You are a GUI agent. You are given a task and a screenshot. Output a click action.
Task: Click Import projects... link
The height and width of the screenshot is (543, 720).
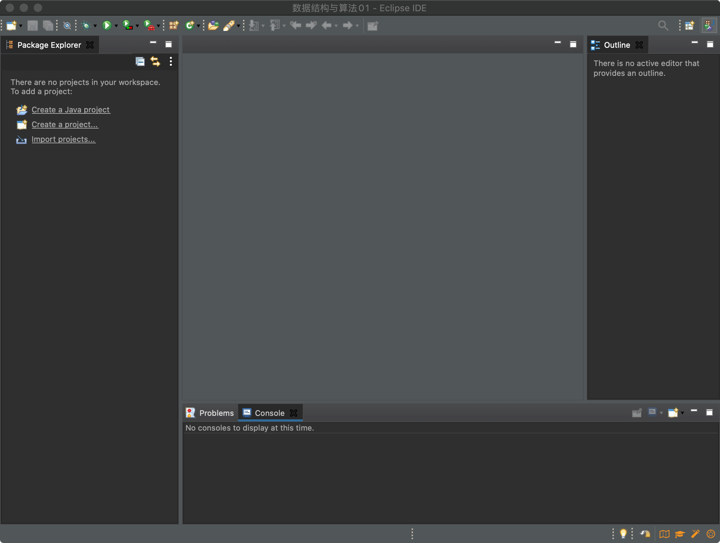(x=64, y=139)
